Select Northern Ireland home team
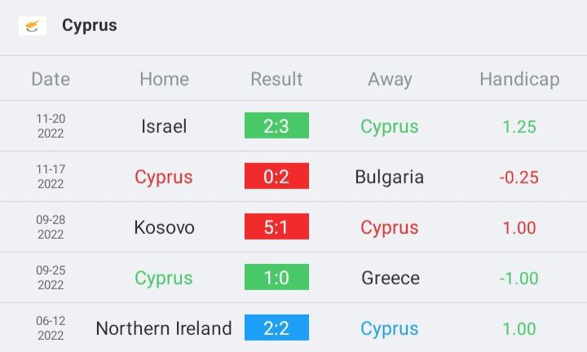587x352 pixels. click(x=164, y=328)
